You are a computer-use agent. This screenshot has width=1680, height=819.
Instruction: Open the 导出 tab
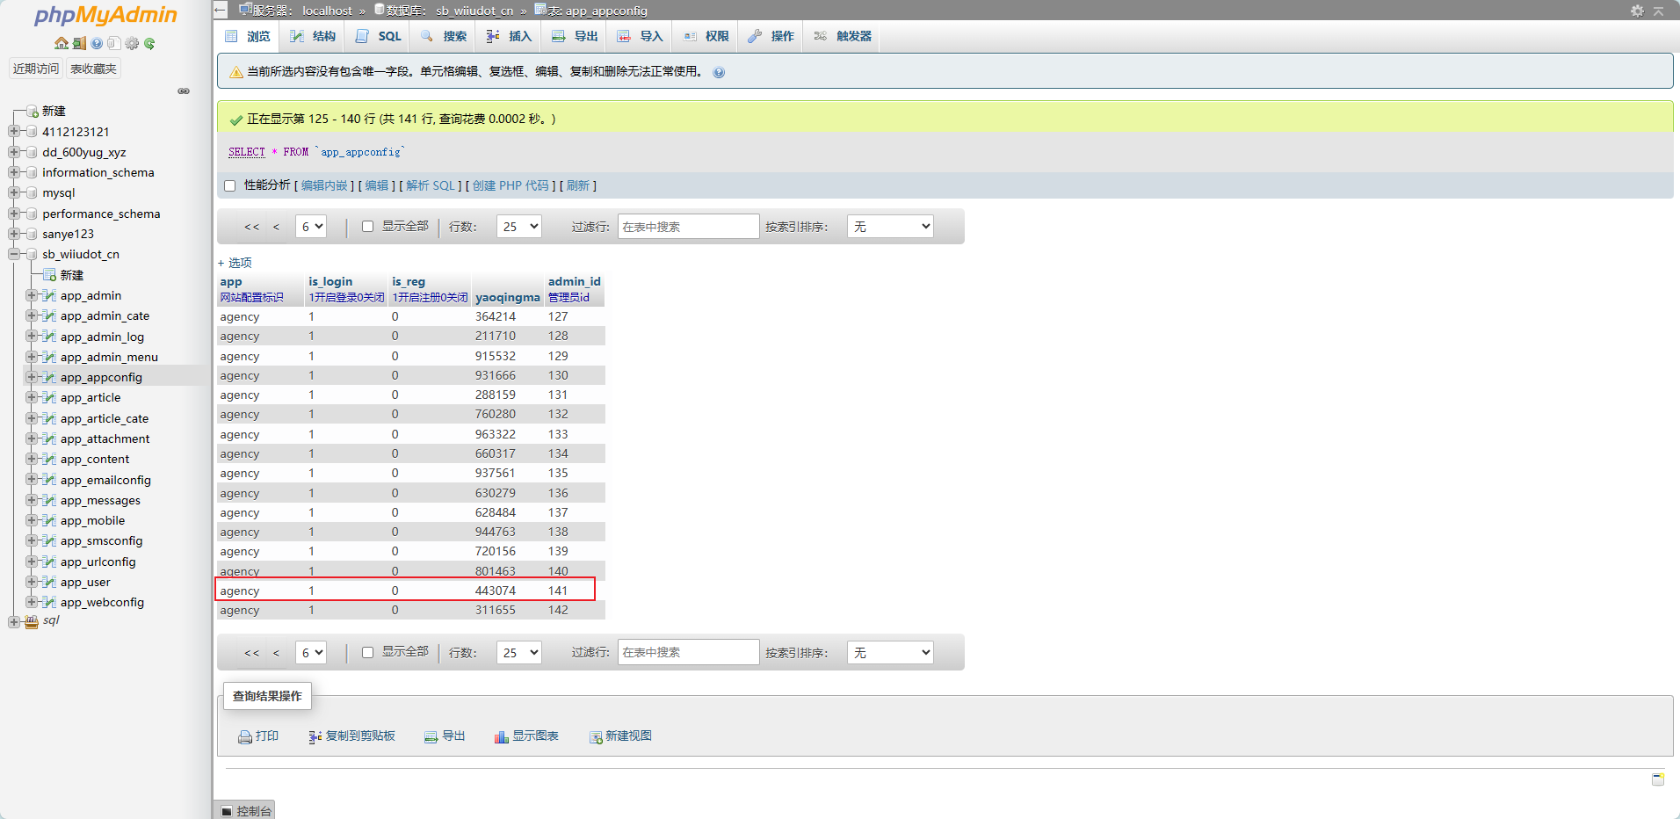(x=576, y=36)
